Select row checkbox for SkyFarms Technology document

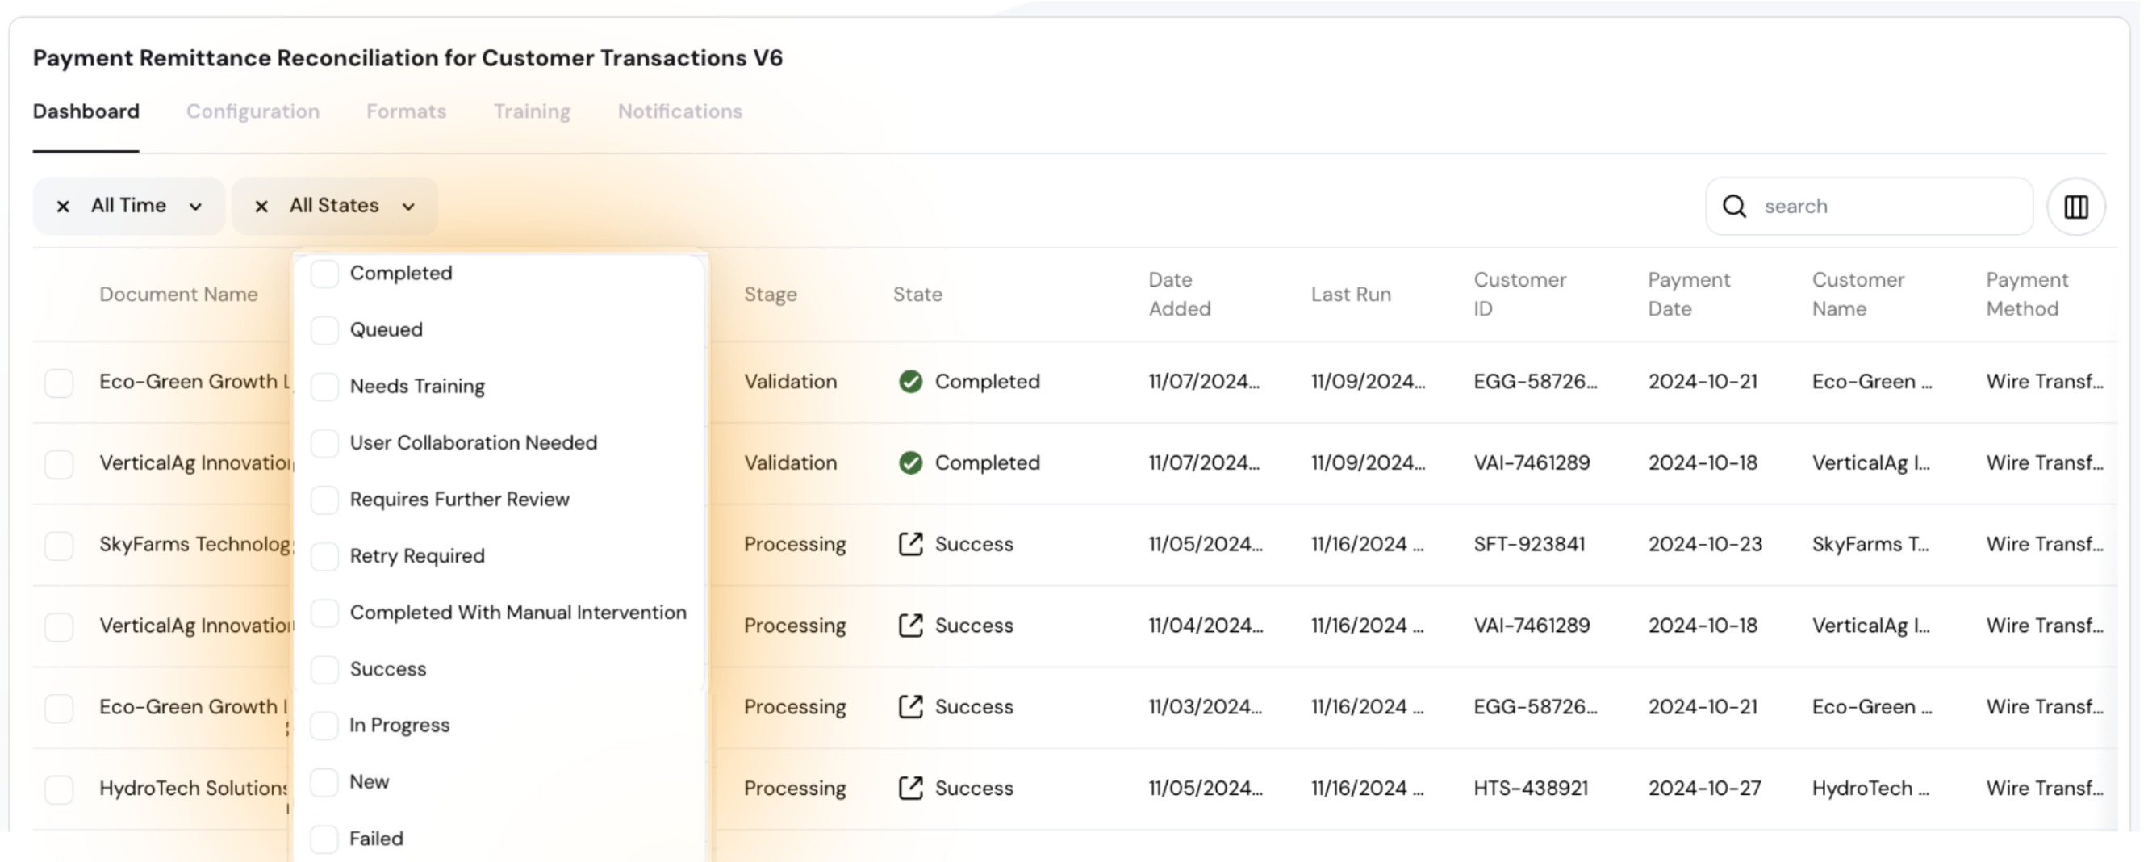pyautogui.click(x=59, y=545)
